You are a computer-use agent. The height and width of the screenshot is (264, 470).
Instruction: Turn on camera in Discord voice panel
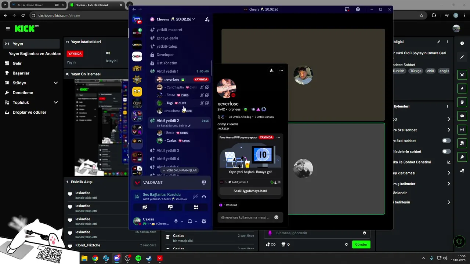[x=145, y=207]
